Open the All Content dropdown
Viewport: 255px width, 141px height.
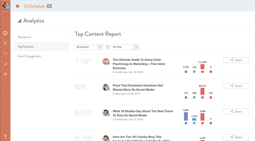click(x=89, y=47)
